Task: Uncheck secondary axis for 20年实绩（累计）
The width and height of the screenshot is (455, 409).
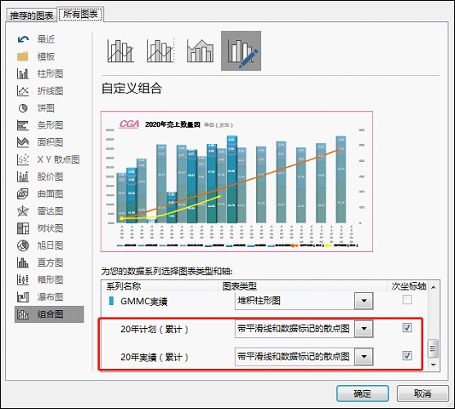Action: click(407, 355)
